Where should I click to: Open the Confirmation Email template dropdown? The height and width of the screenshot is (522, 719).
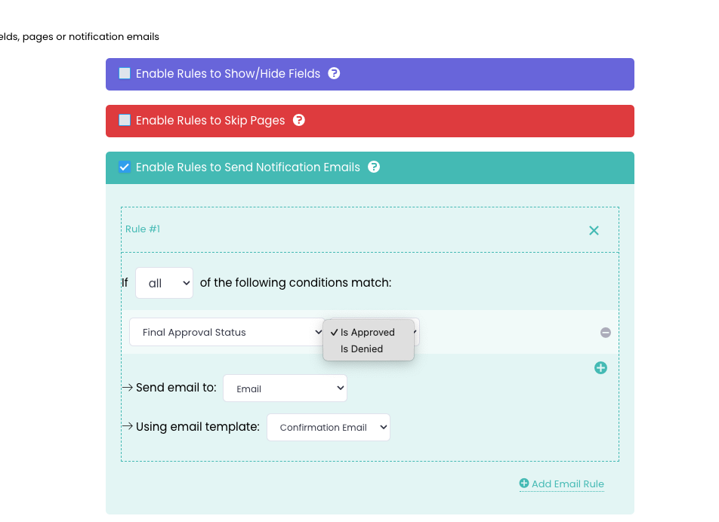[x=329, y=427]
